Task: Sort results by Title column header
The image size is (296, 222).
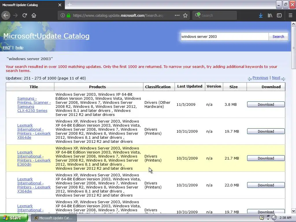Action: (34, 87)
